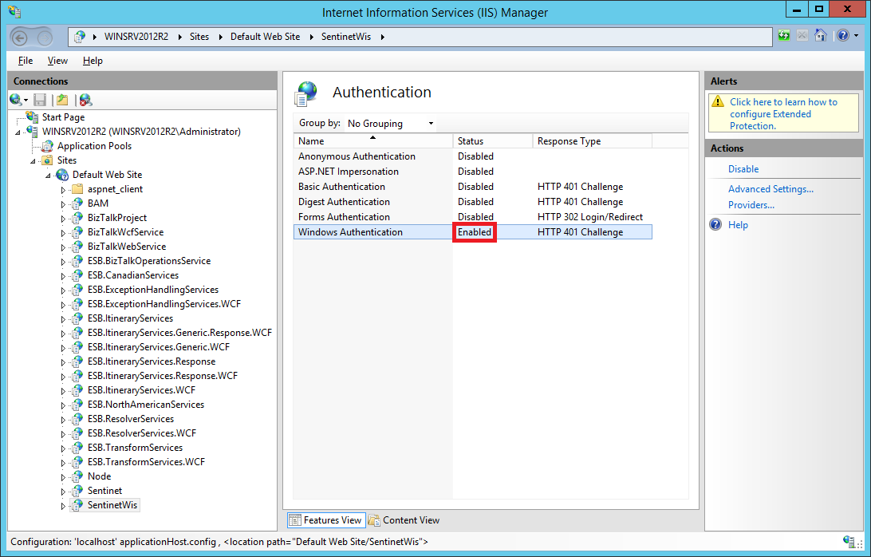Expand the aspnet_client node
This screenshot has width=871, height=557.
point(63,190)
